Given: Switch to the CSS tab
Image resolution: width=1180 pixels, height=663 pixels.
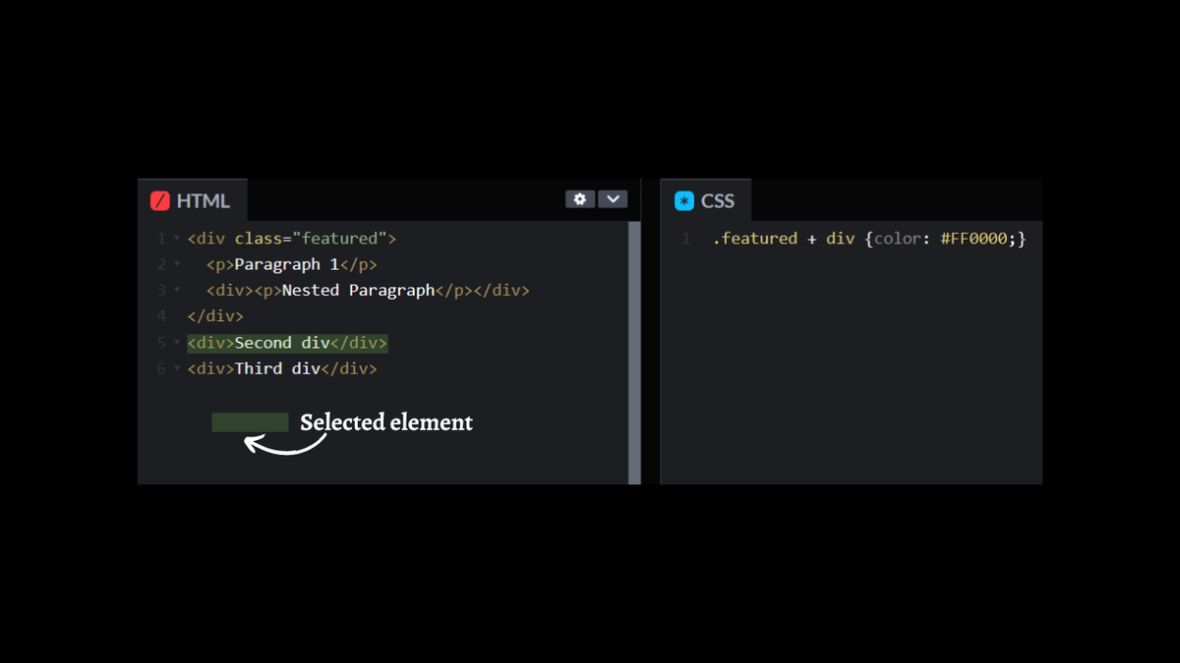Looking at the screenshot, I should [706, 200].
